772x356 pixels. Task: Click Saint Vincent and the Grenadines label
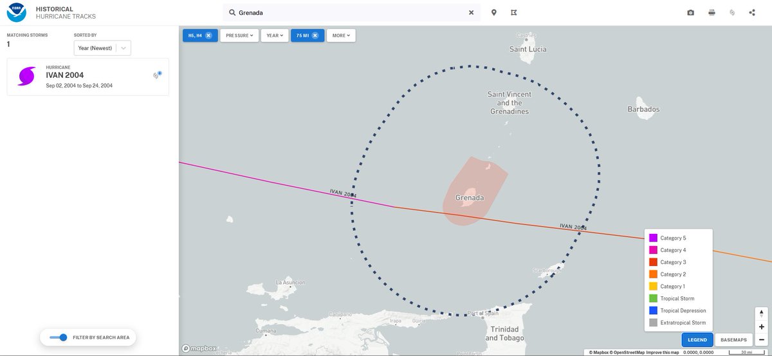pos(508,103)
